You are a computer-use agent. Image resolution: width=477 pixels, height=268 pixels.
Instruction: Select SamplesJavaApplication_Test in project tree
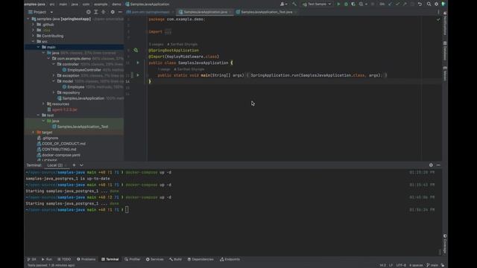83,127
